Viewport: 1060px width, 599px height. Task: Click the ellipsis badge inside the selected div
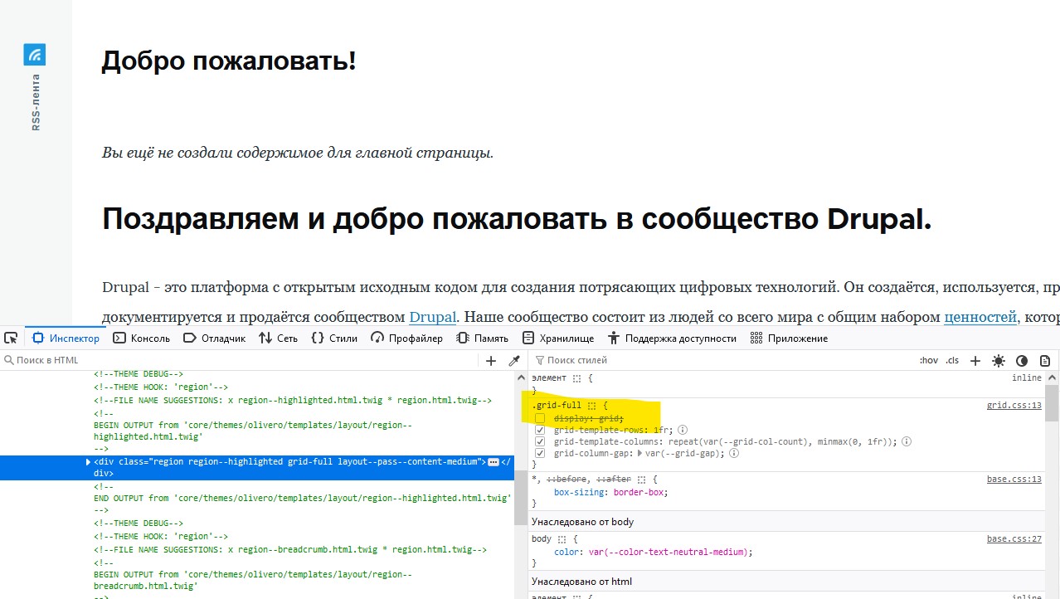click(x=493, y=461)
